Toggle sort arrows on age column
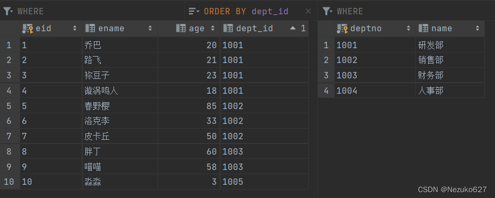This screenshot has height=198, width=495. [x=213, y=29]
